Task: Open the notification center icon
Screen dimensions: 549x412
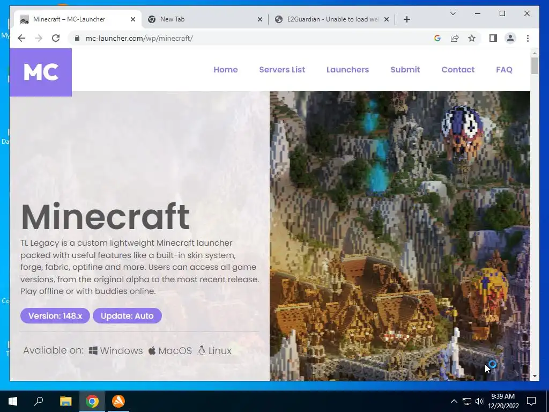Action: pos(531,401)
